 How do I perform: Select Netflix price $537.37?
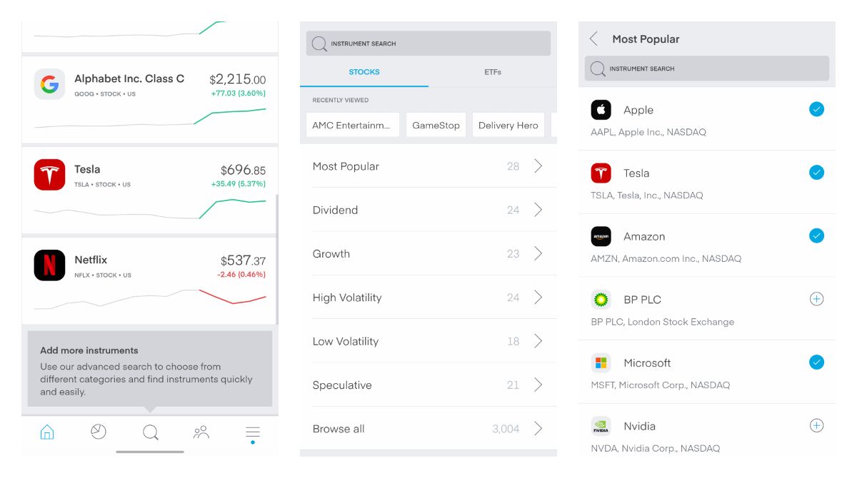[x=243, y=260]
